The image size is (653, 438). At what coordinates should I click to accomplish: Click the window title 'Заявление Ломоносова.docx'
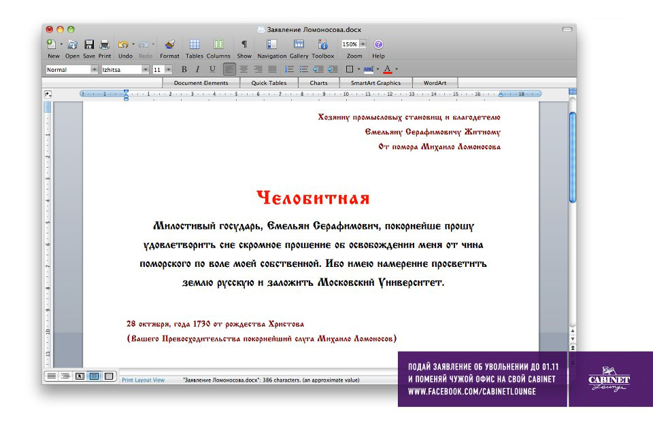pos(314,29)
